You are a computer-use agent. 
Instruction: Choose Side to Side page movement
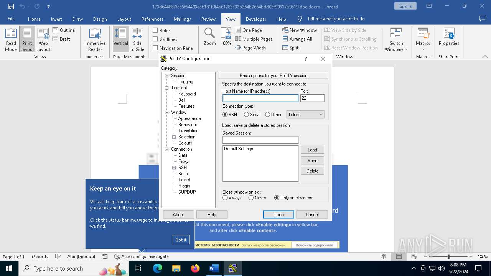(x=137, y=39)
